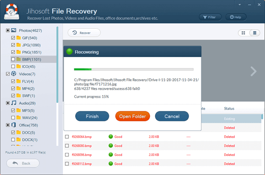The width and height of the screenshot is (265, 175).
Task: Select the ICO(45) folder icon
Action: (19, 66)
